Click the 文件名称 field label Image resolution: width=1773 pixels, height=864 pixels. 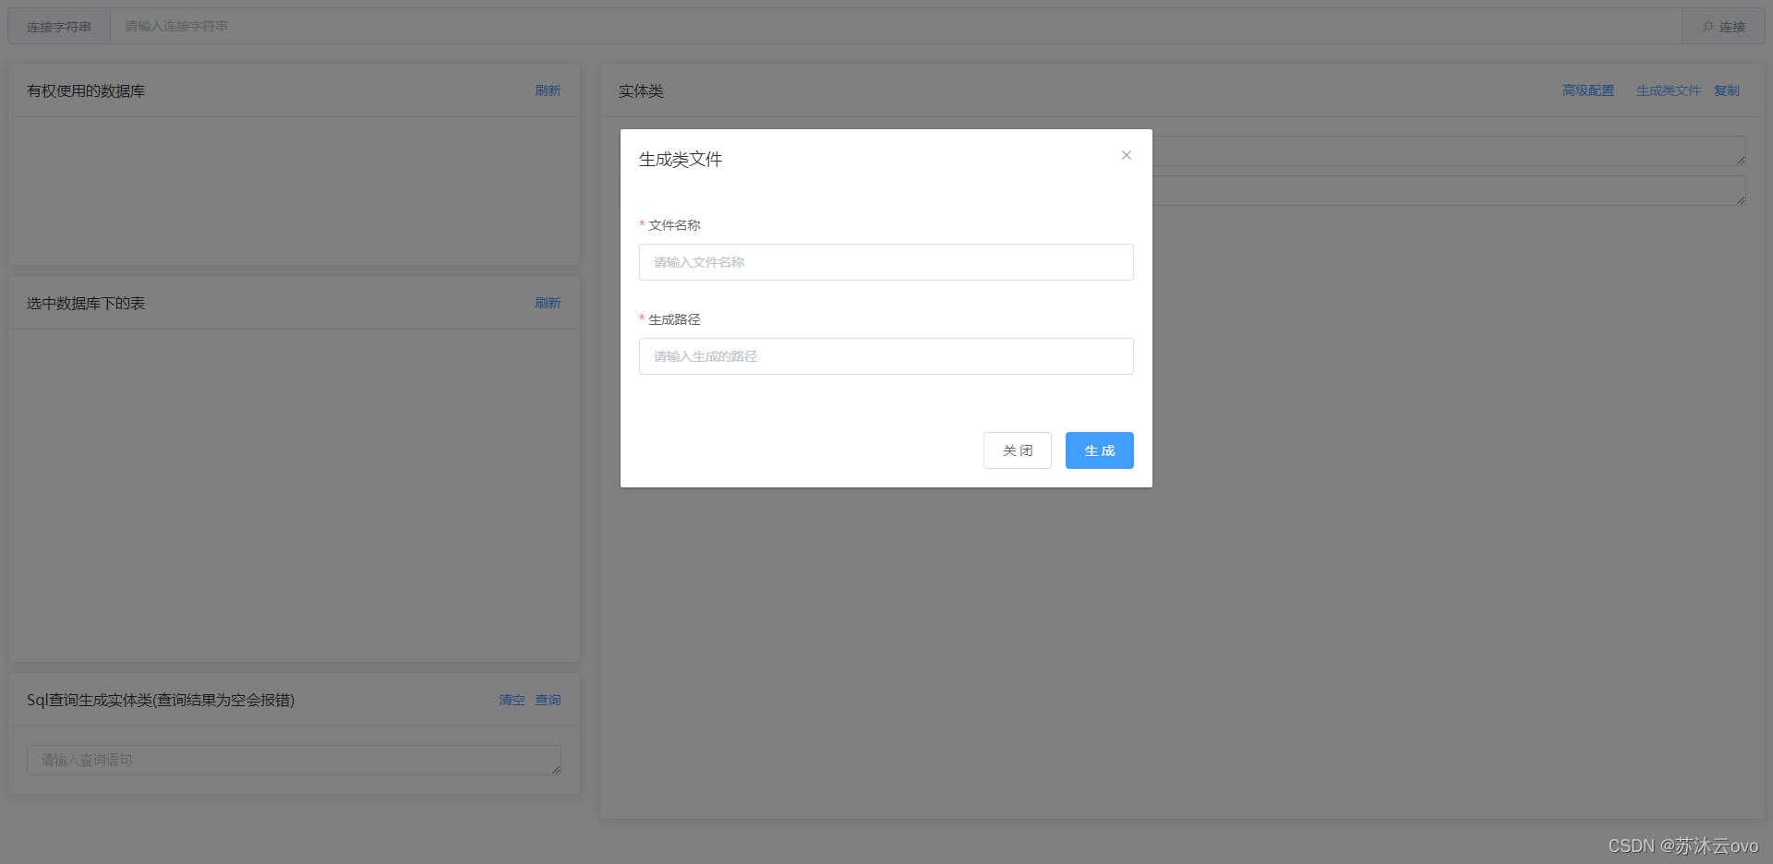(x=674, y=225)
